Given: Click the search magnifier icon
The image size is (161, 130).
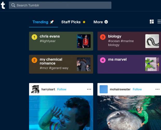Looking at the screenshot, I should click(x=13, y=5).
